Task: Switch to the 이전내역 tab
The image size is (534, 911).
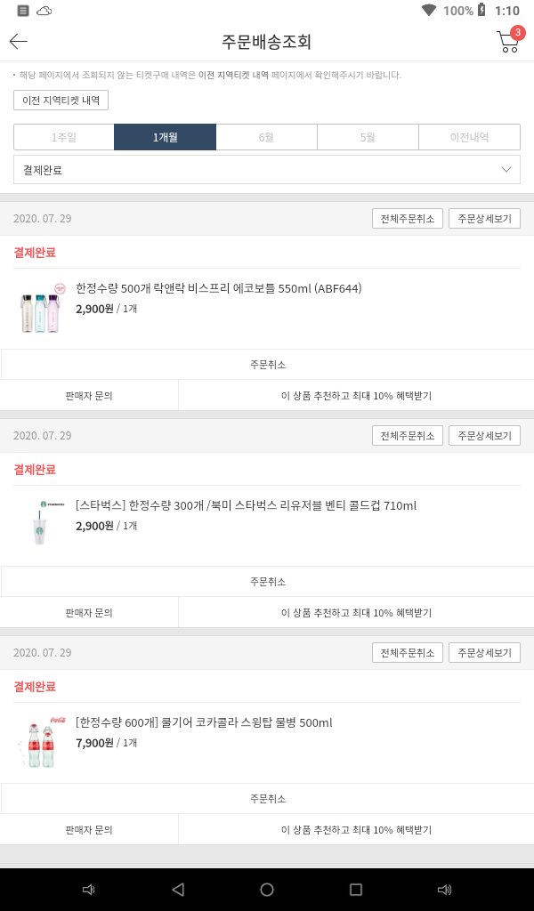Action: point(469,137)
